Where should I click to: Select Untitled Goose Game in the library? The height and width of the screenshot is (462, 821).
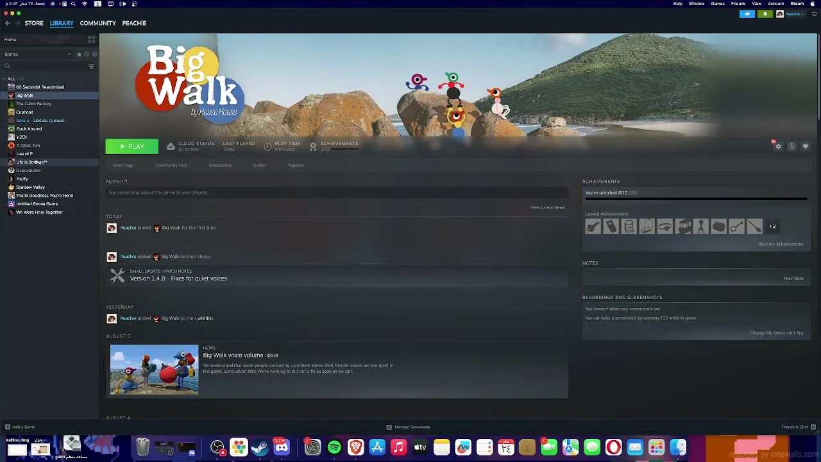[37, 204]
